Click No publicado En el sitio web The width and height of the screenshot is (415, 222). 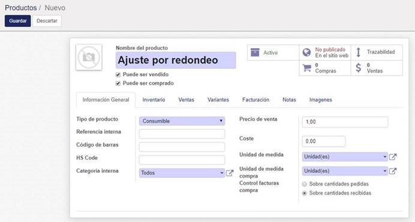pyautogui.click(x=332, y=52)
